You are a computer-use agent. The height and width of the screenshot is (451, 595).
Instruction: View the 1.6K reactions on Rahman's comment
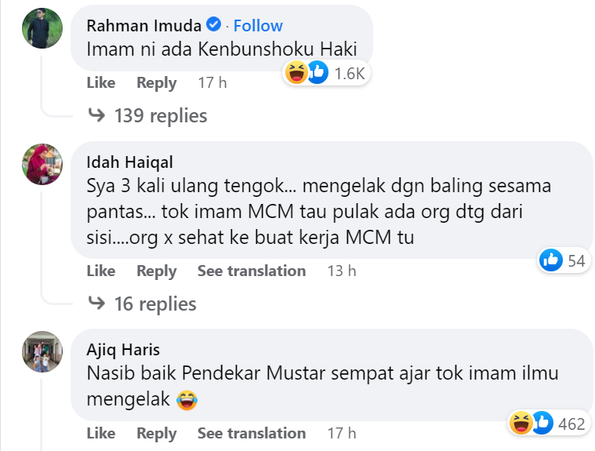[327, 74]
